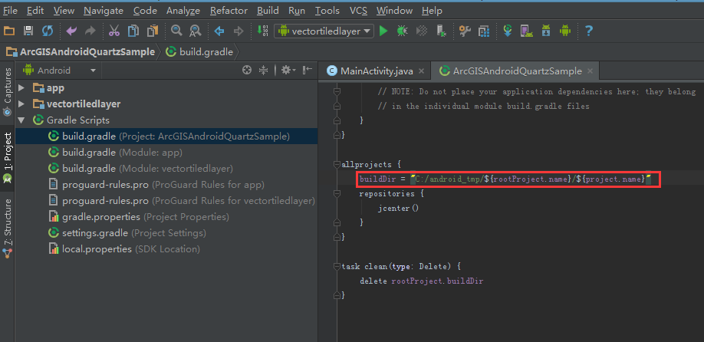Screen dimensions: 704x342
Task: Open the Code menu
Action: 145,10
